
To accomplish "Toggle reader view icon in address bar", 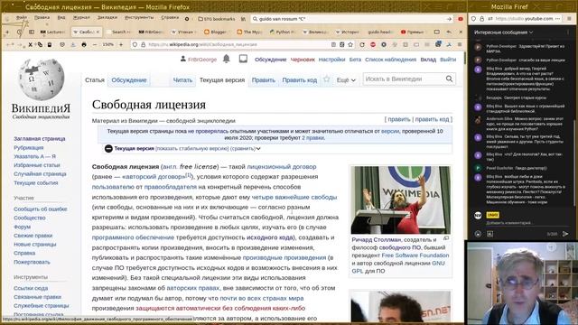I will pos(333,44).
